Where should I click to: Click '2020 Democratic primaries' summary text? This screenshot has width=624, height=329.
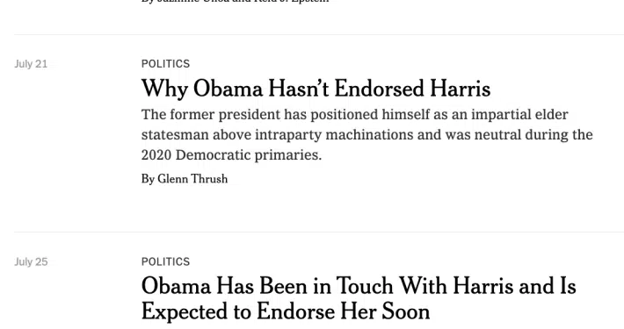[231, 155]
